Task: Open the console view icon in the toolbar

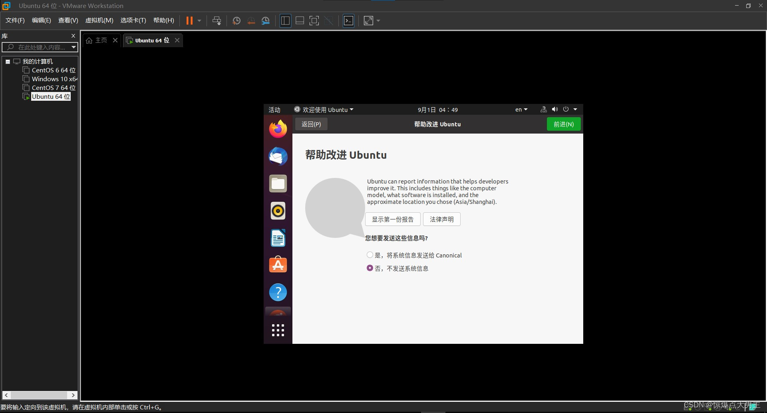Action: coord(348,20)
